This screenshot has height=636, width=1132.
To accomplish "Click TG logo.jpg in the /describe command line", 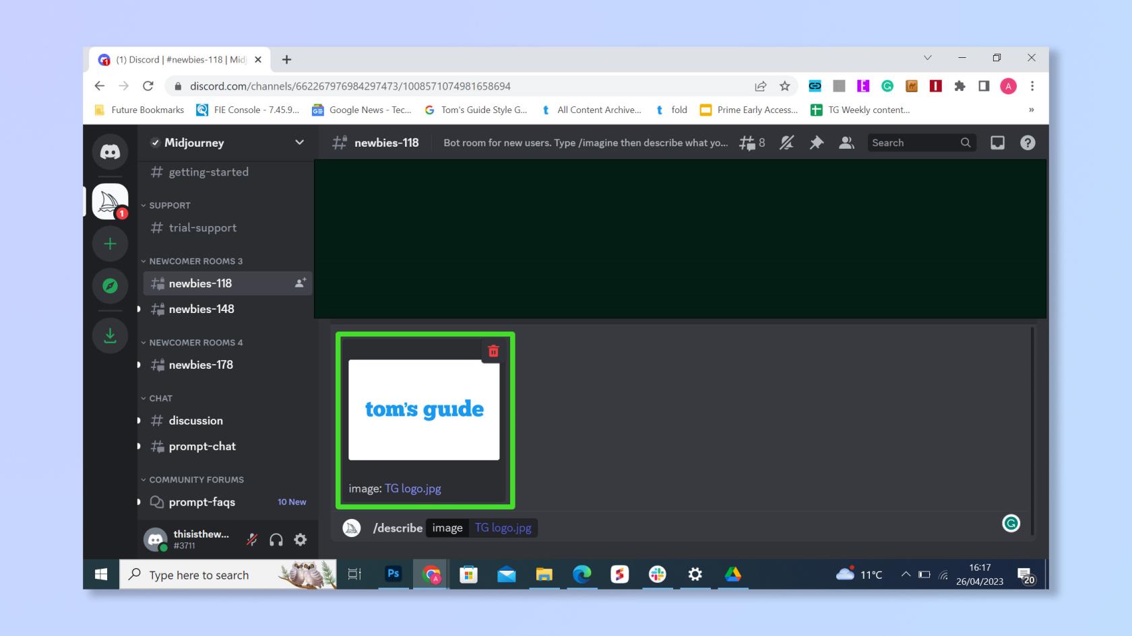I will 503,528.
